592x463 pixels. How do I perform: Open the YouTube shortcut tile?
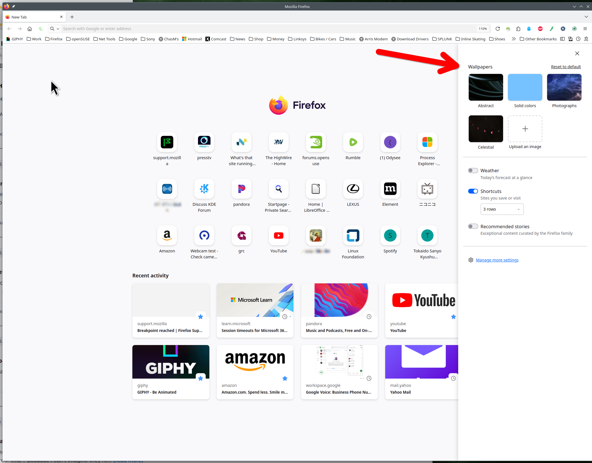tap(278, 236)
